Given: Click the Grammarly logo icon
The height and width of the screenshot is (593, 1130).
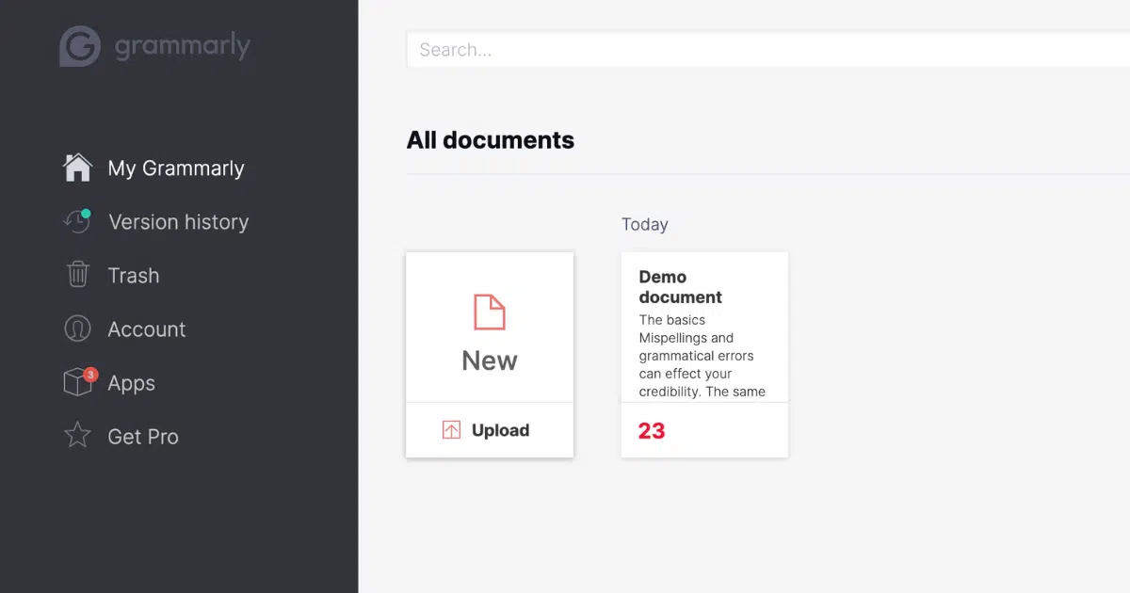Looking at the screenshot, I should click(80, 46).
